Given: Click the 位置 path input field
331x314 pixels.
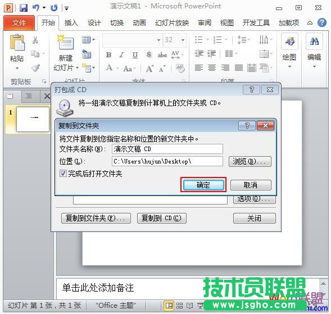Looking at the screenshot, I should (x=167, y=161).
